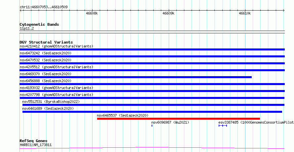Click the blue bar under nsv6456888
Screen dimensions: 294x152
(x=152, y=84)
